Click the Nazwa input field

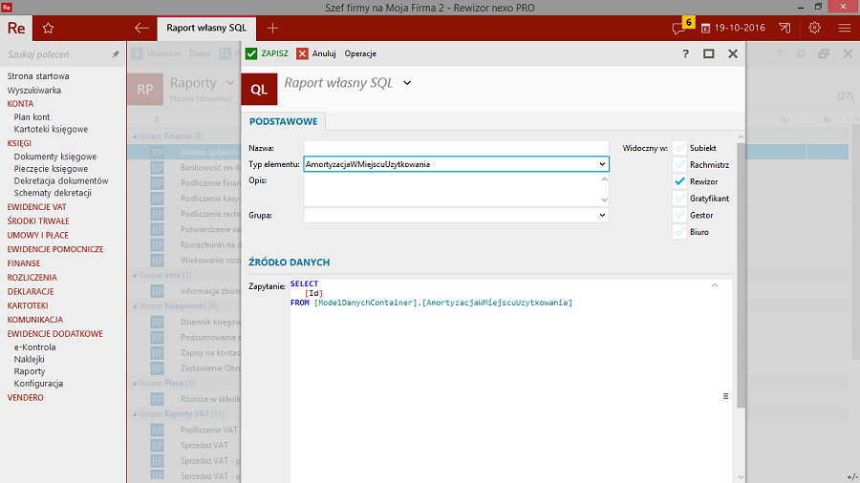click(x=456, y=148)
